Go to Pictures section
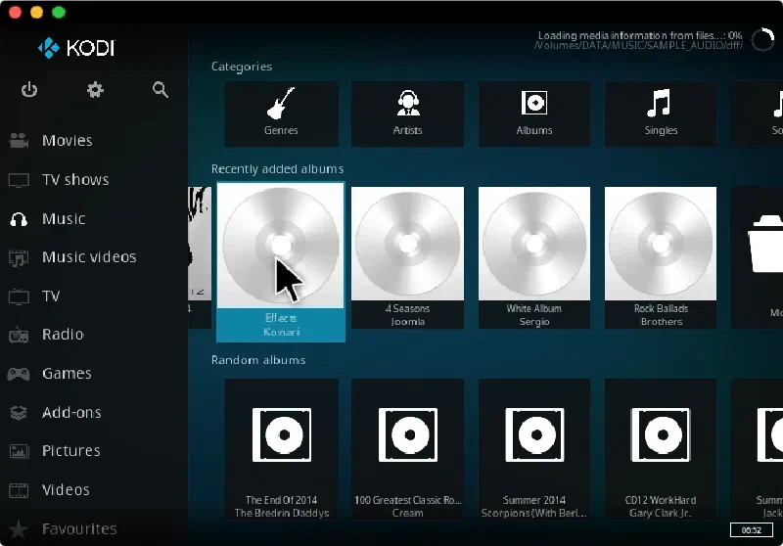 70,451
